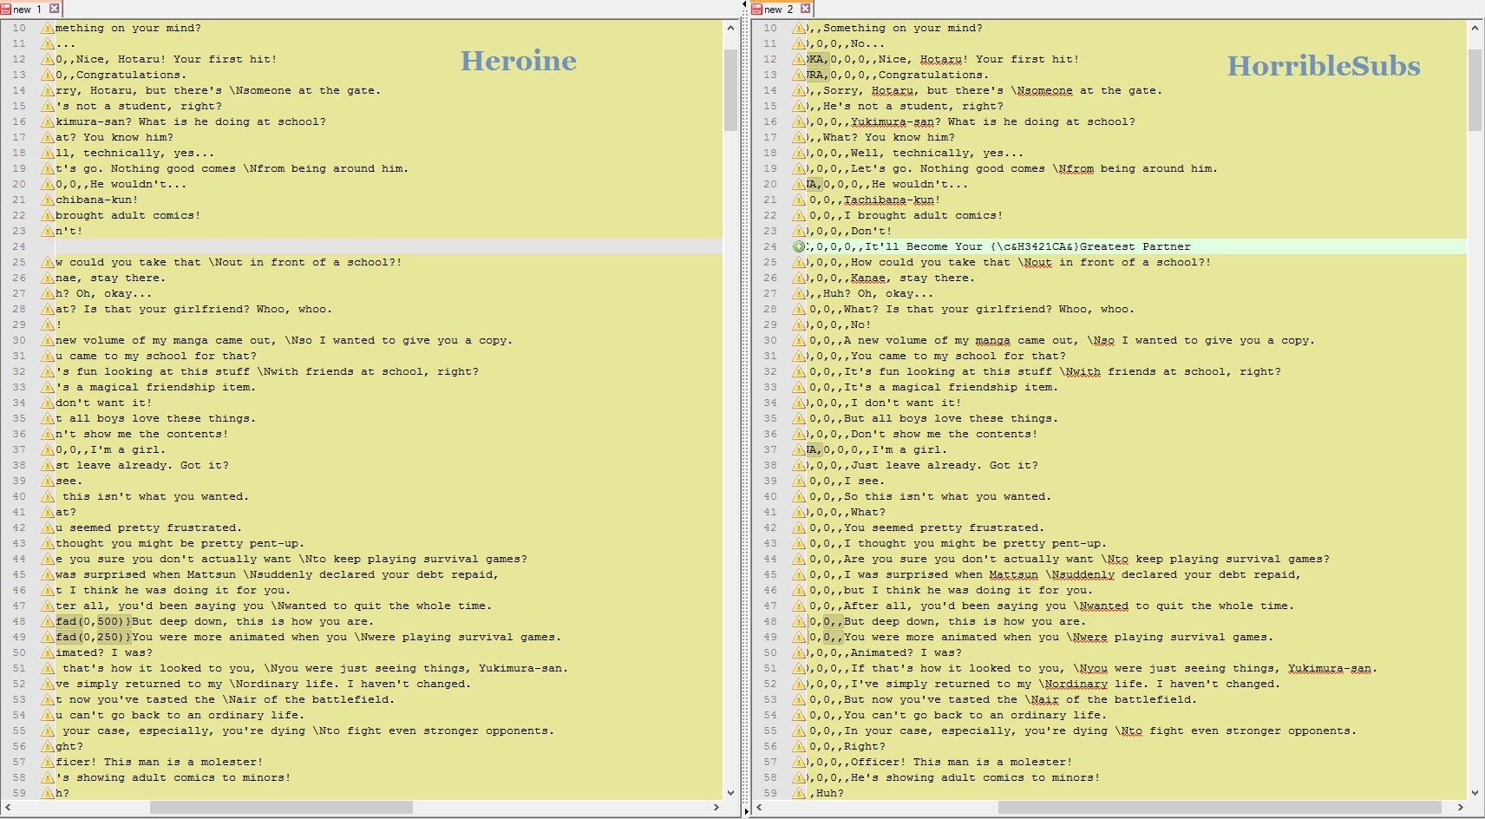Click 'Congratulations.' on right line 13
1485x819 pixels.
[934, 75]
